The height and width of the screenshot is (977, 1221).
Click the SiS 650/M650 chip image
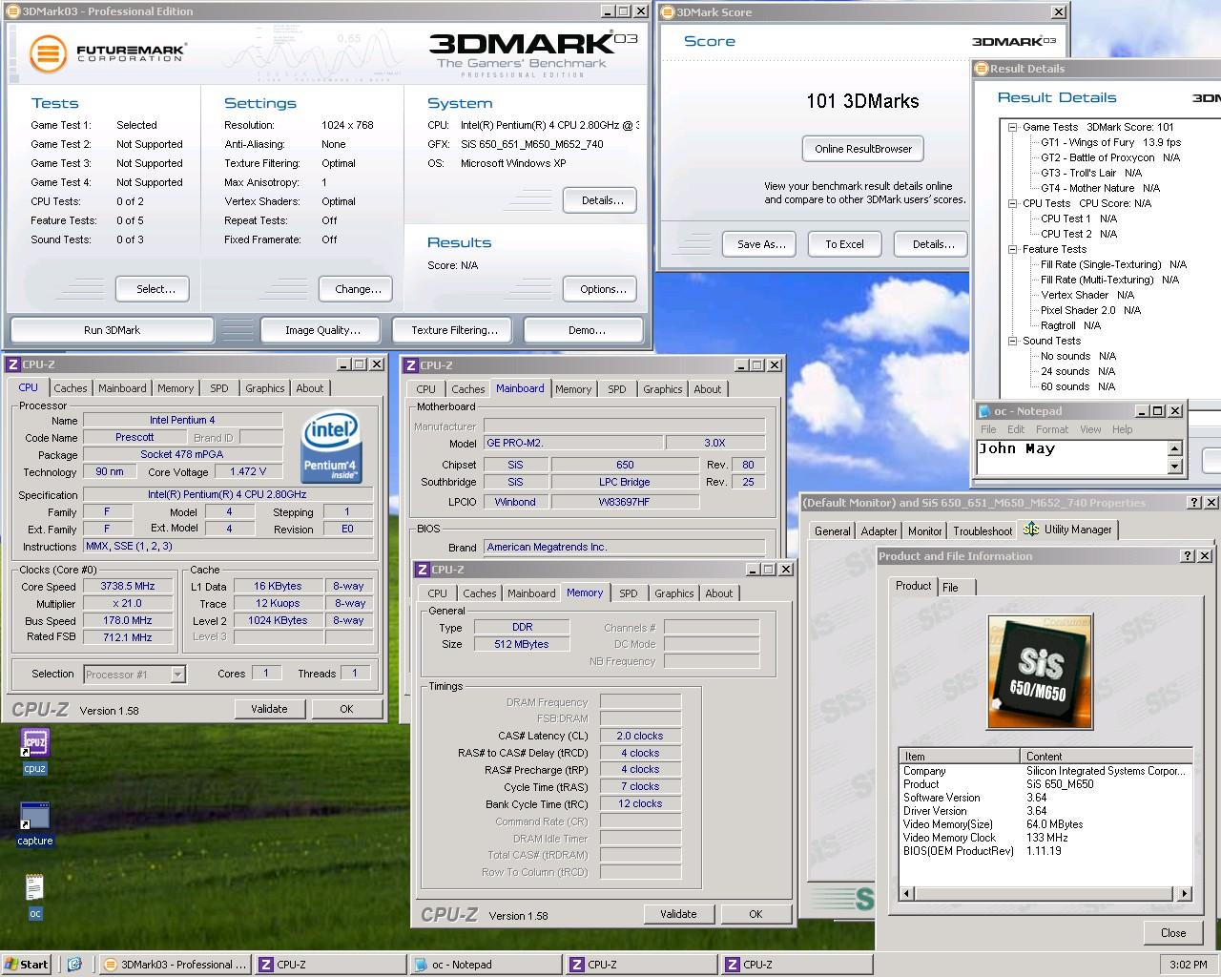pyautogui.click(x=1041, y=672)
